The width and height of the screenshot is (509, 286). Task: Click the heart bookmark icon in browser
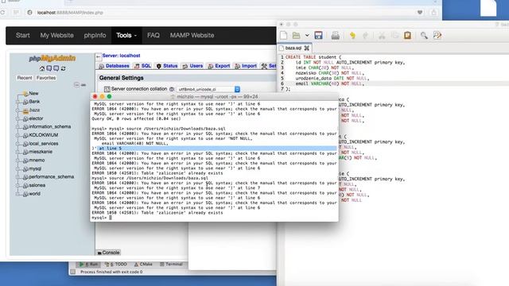(420, 13)
